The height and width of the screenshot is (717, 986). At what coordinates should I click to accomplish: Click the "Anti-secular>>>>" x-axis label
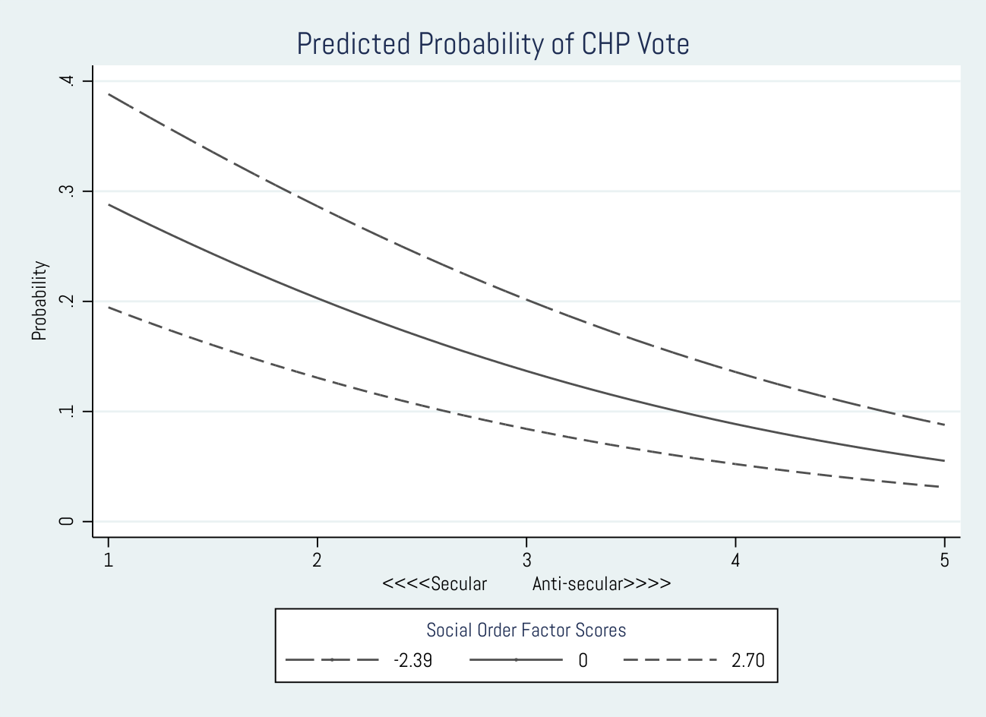602,584
